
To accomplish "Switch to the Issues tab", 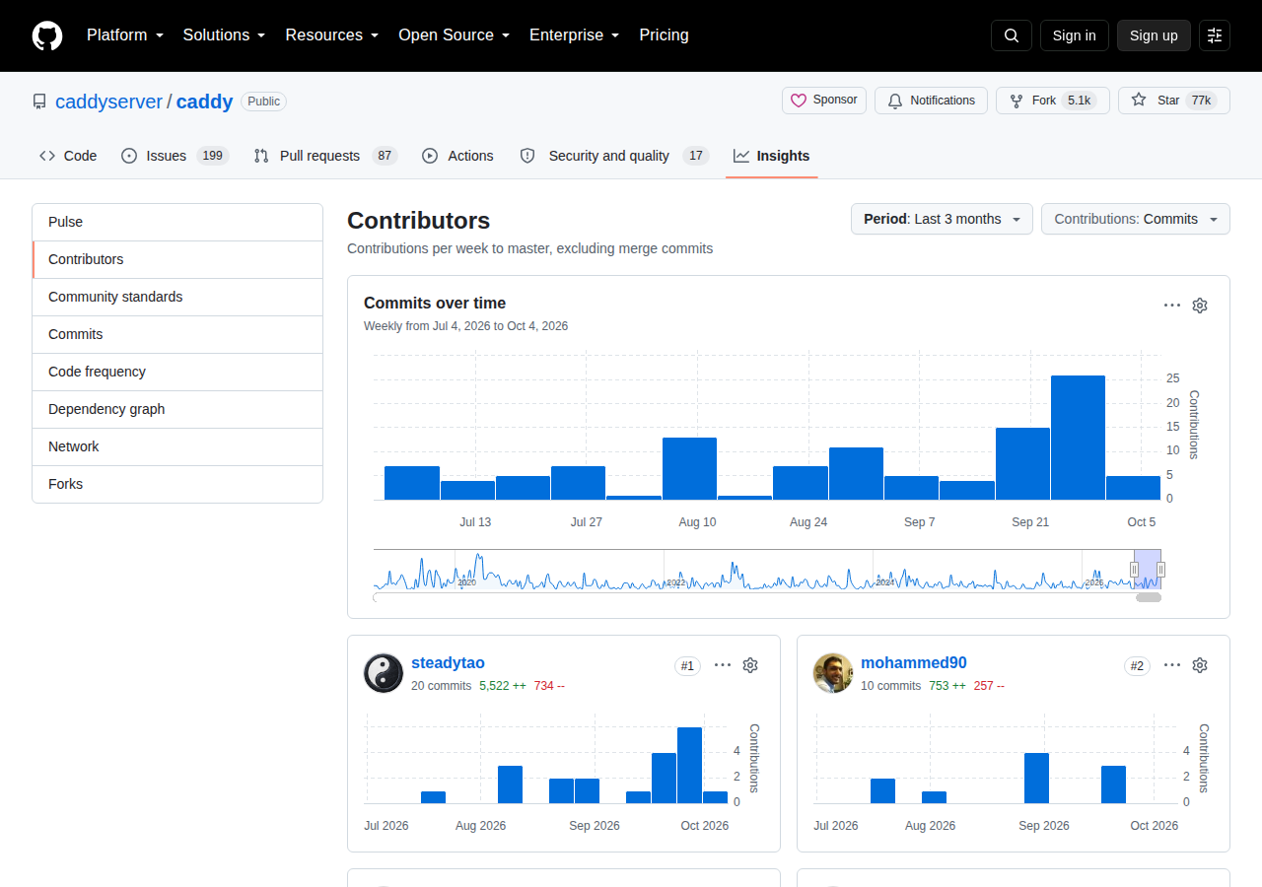I will click(175, 156).
